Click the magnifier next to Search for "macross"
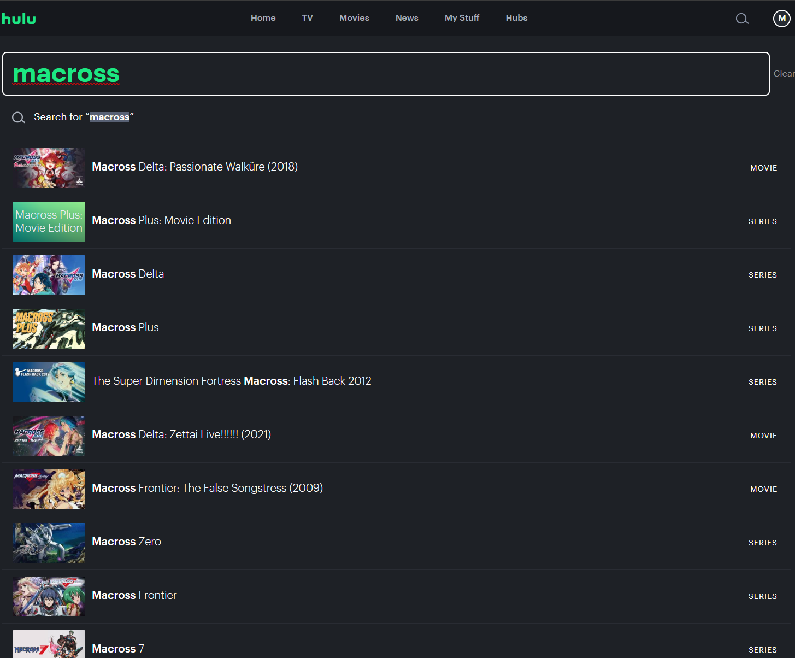Image resolution: width=795 pixels, height=658 pixels. click(19, 117)
